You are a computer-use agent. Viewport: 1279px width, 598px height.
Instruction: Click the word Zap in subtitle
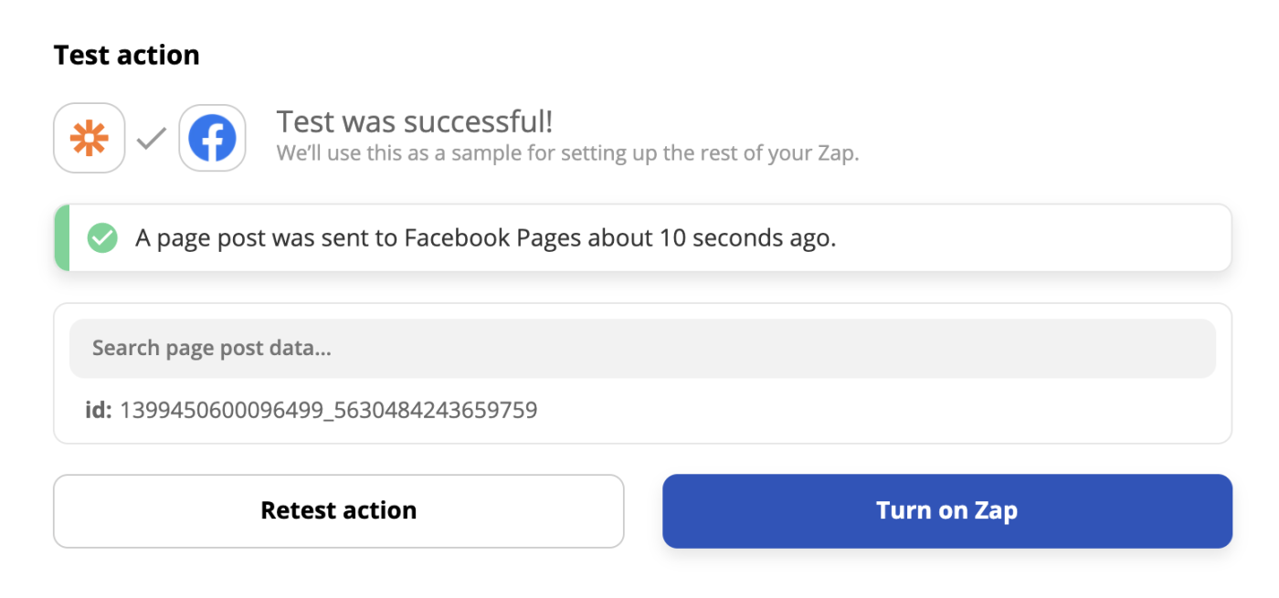coord(836,153)
